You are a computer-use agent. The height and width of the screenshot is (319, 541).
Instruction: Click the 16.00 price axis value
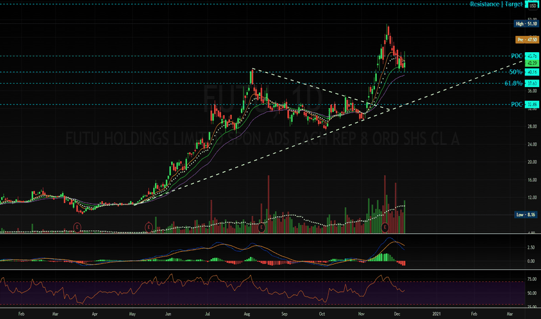click(x=532, y=180)
